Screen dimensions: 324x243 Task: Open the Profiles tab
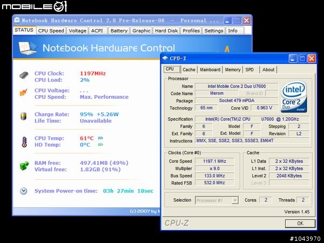pos(191,31)
